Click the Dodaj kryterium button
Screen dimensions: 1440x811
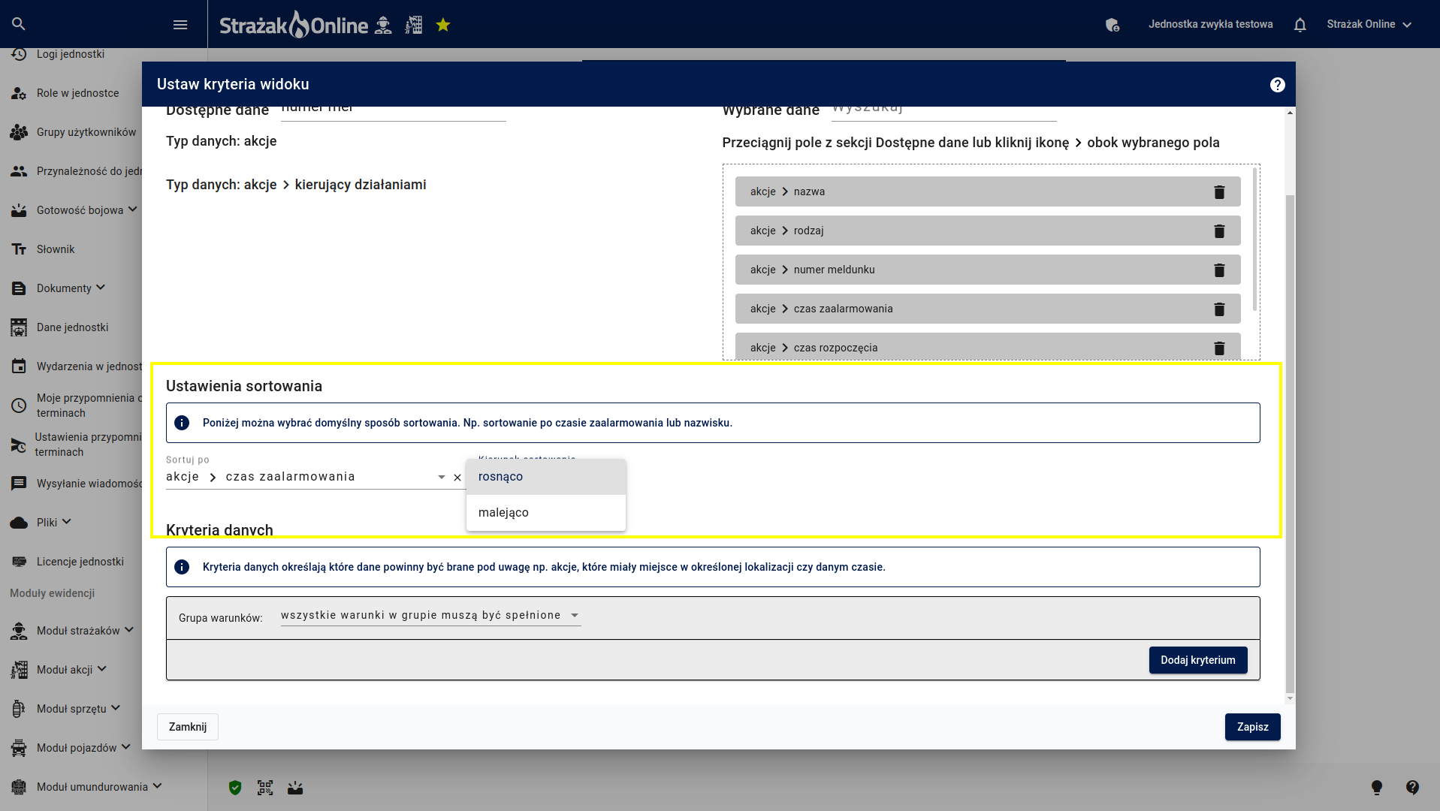pos(1198,660)
